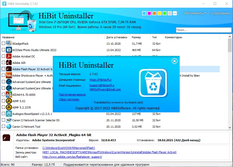Tick the Adobe Acrobat DC checkbox
This screenshot has height=167, width=233.
(3, 56)
